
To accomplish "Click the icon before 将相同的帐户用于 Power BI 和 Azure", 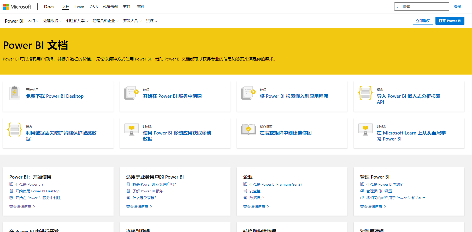I will (x=362, y=198).
